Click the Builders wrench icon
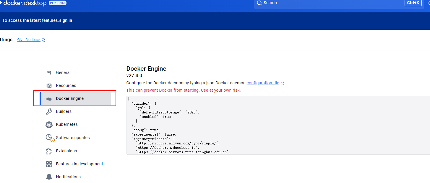The height and width of the screenshot is (183, 430). coord(49,111)
